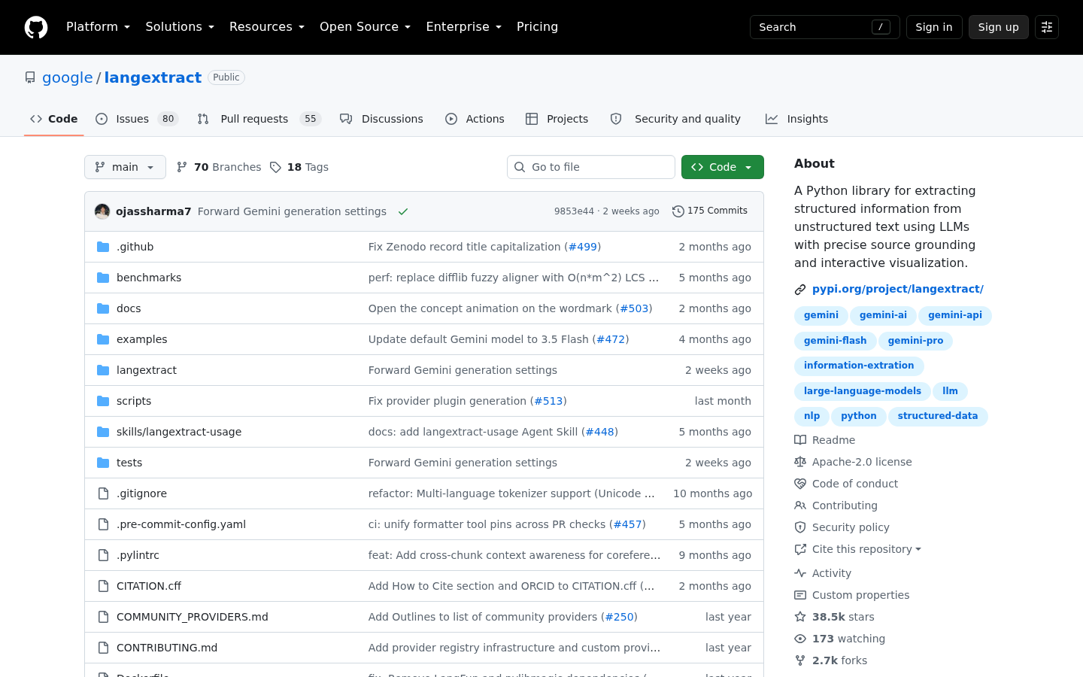Image resolution: width=1083 pixels, height=677 pixels.
Task: Click the Activity pulse icon
Action: click(x=800, y=573)
